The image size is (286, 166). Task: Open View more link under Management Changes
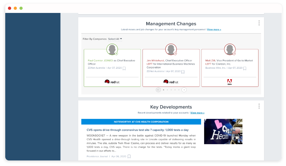(214, 30)
